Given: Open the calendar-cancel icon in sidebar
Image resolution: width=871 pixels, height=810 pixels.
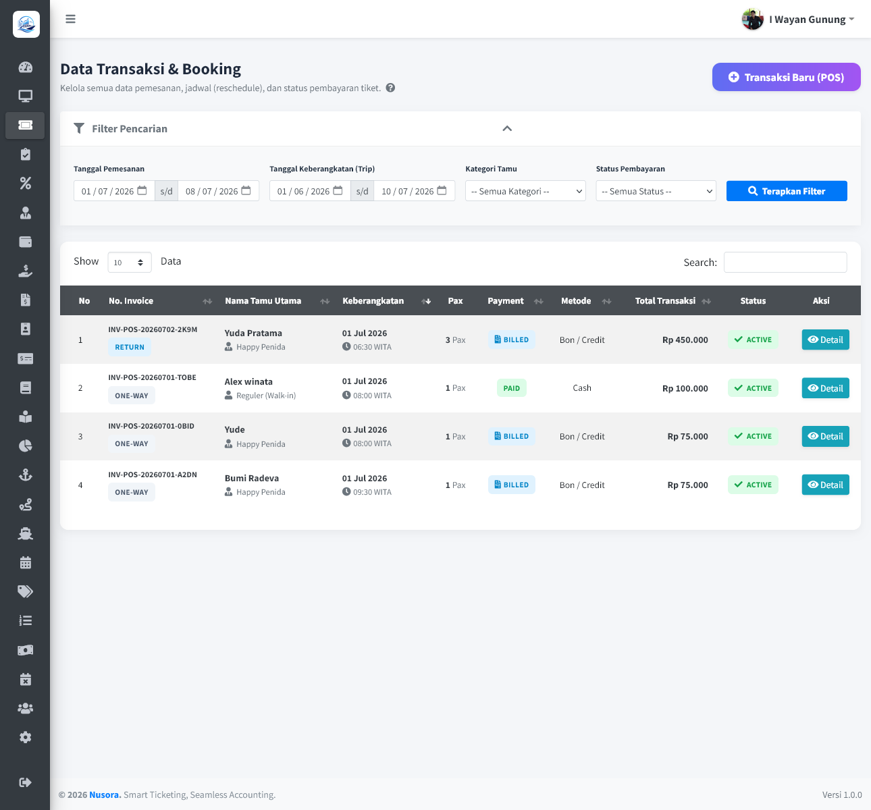Looking at the screenshot, I should tap(25, 679).
